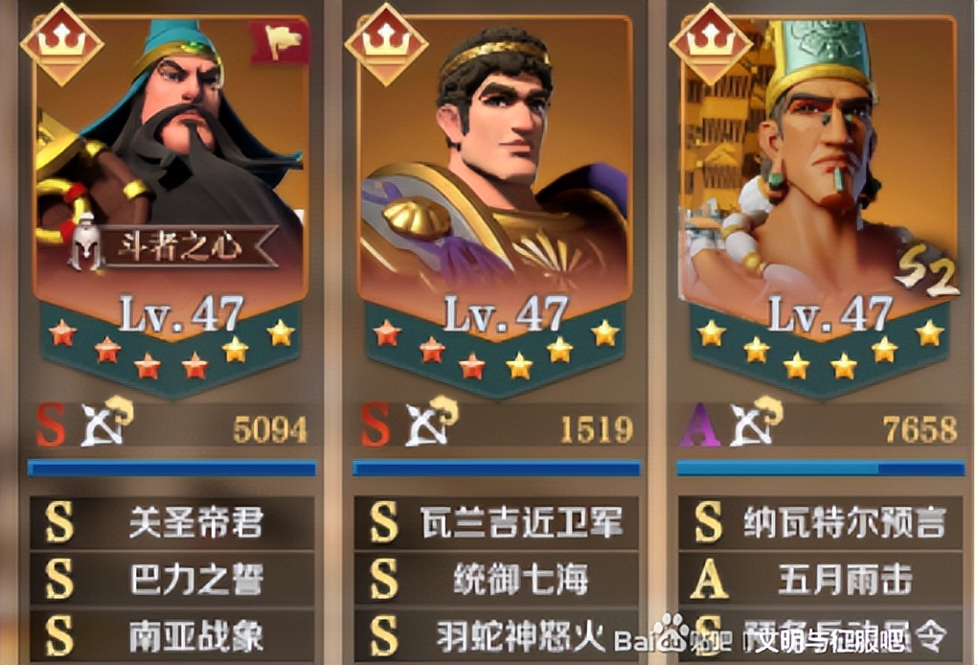Image resolution: width=977 pixels, height=665 pixels.
Task: Open the 统御七海 skill entry
Action: pyautogui.click(x=496, y=579)
